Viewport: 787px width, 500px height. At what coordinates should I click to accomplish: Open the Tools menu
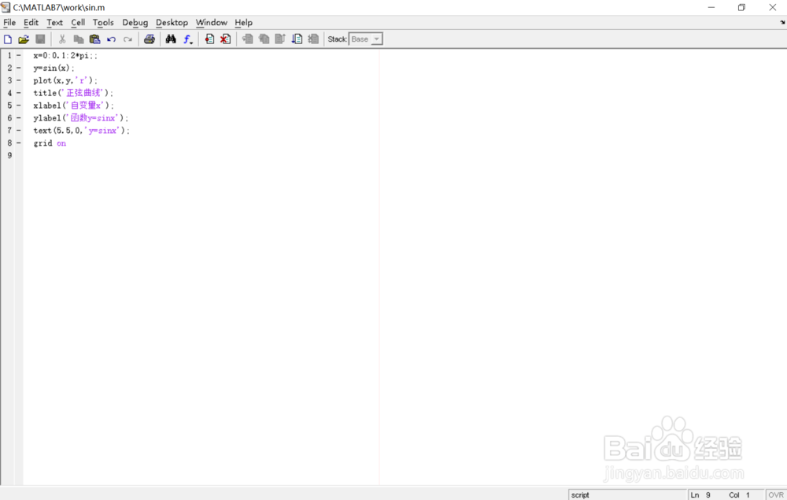[103, 23]
